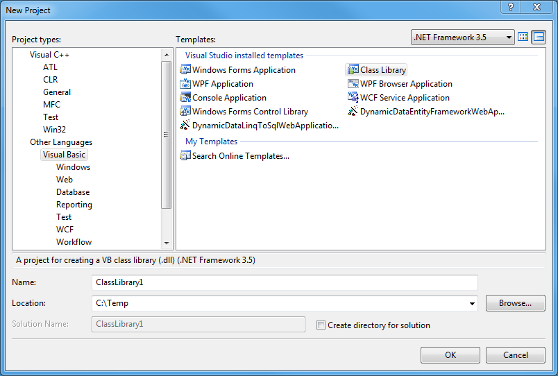Select the MFC project type

[51, 105]
